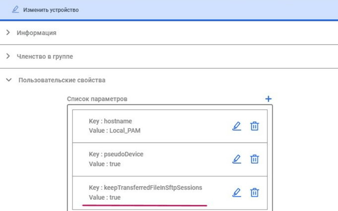Open the Информация section label
The image size is (338, 211).
point(37,33)
